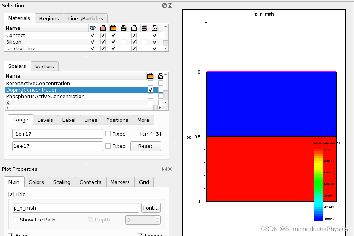Click the scalars list scroll-down arrow
Image resolution: width=354 pixels, height=236 pixels.
point(166,103)
